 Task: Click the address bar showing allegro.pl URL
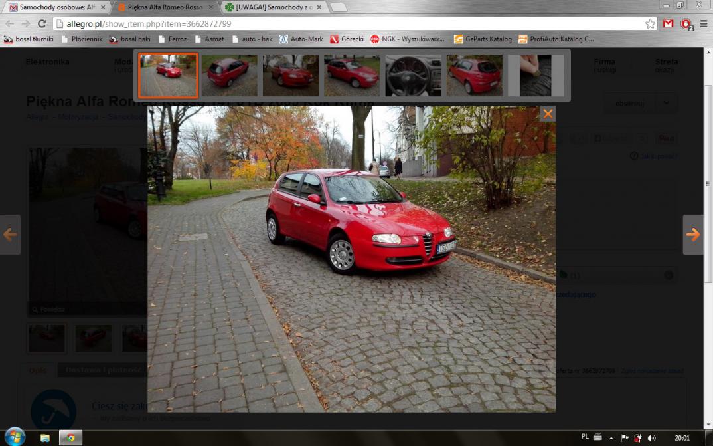(345, 23)
